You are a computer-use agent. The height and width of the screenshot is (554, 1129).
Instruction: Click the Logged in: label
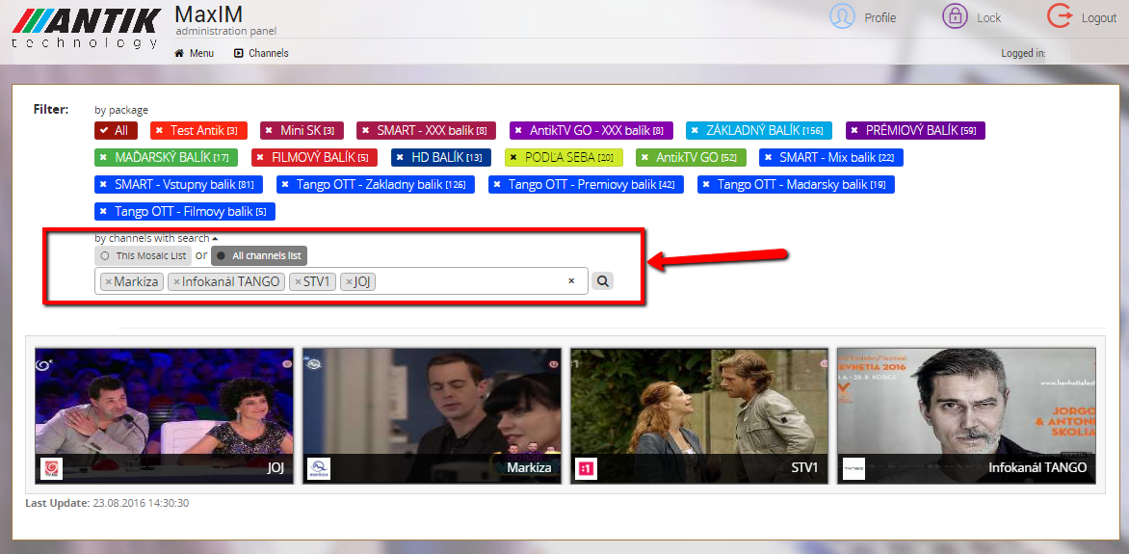[1023, 53]
